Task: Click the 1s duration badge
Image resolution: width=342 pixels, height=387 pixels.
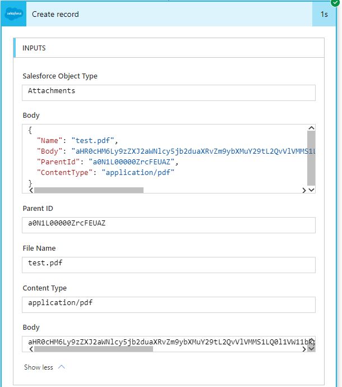Action: click(324, 14)
